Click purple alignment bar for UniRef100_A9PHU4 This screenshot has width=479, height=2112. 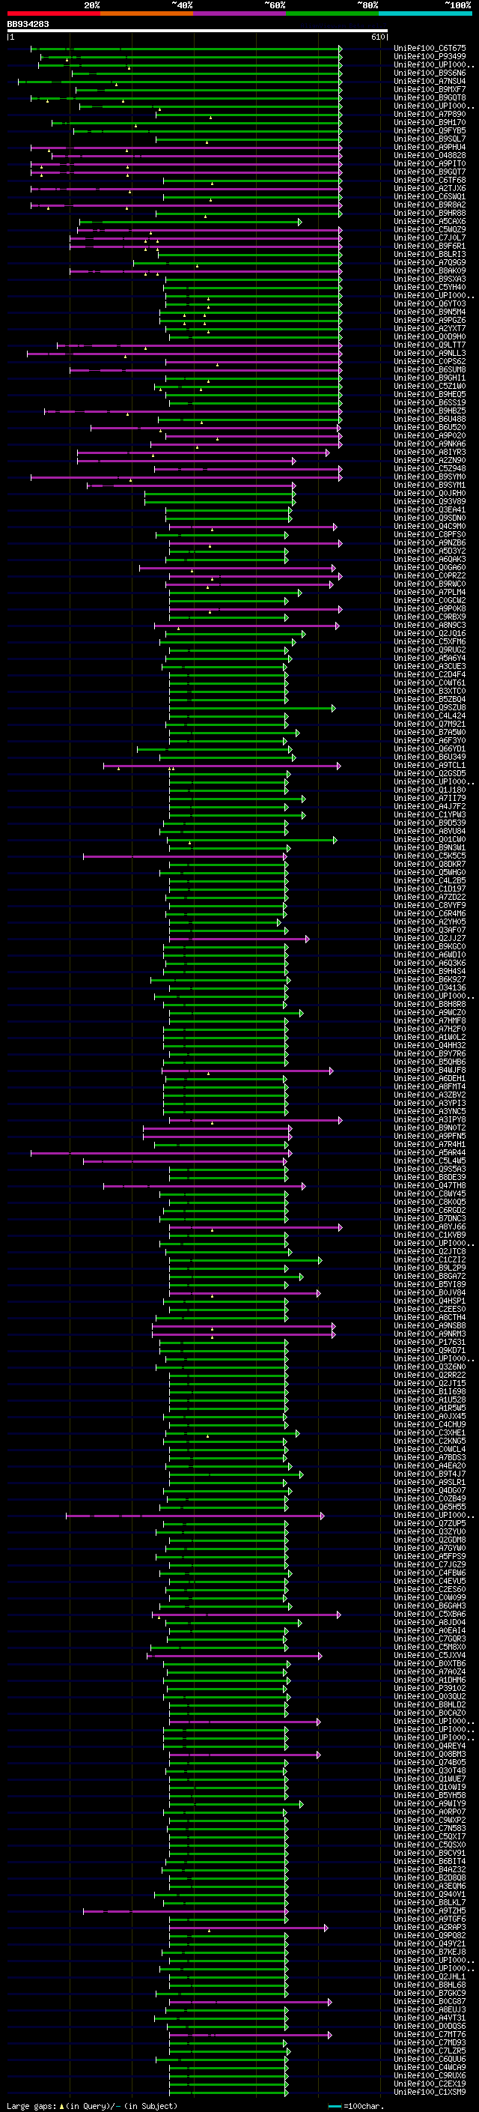point(186,148)
